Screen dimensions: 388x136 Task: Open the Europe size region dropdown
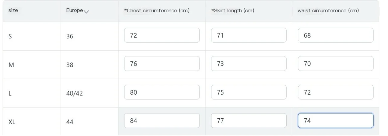tap(78, 11)
